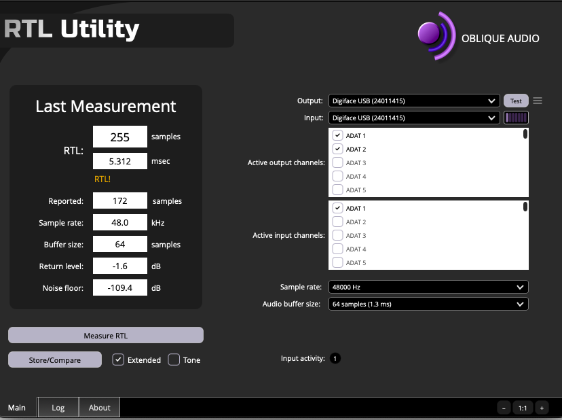Viewport: 562px width, 420px height.
Task: Click the Active input channels label
Action: tap(288, 236)
